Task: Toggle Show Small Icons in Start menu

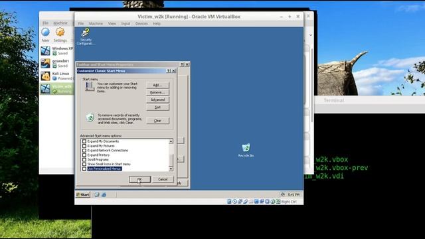Action: (x=84, y=164)
